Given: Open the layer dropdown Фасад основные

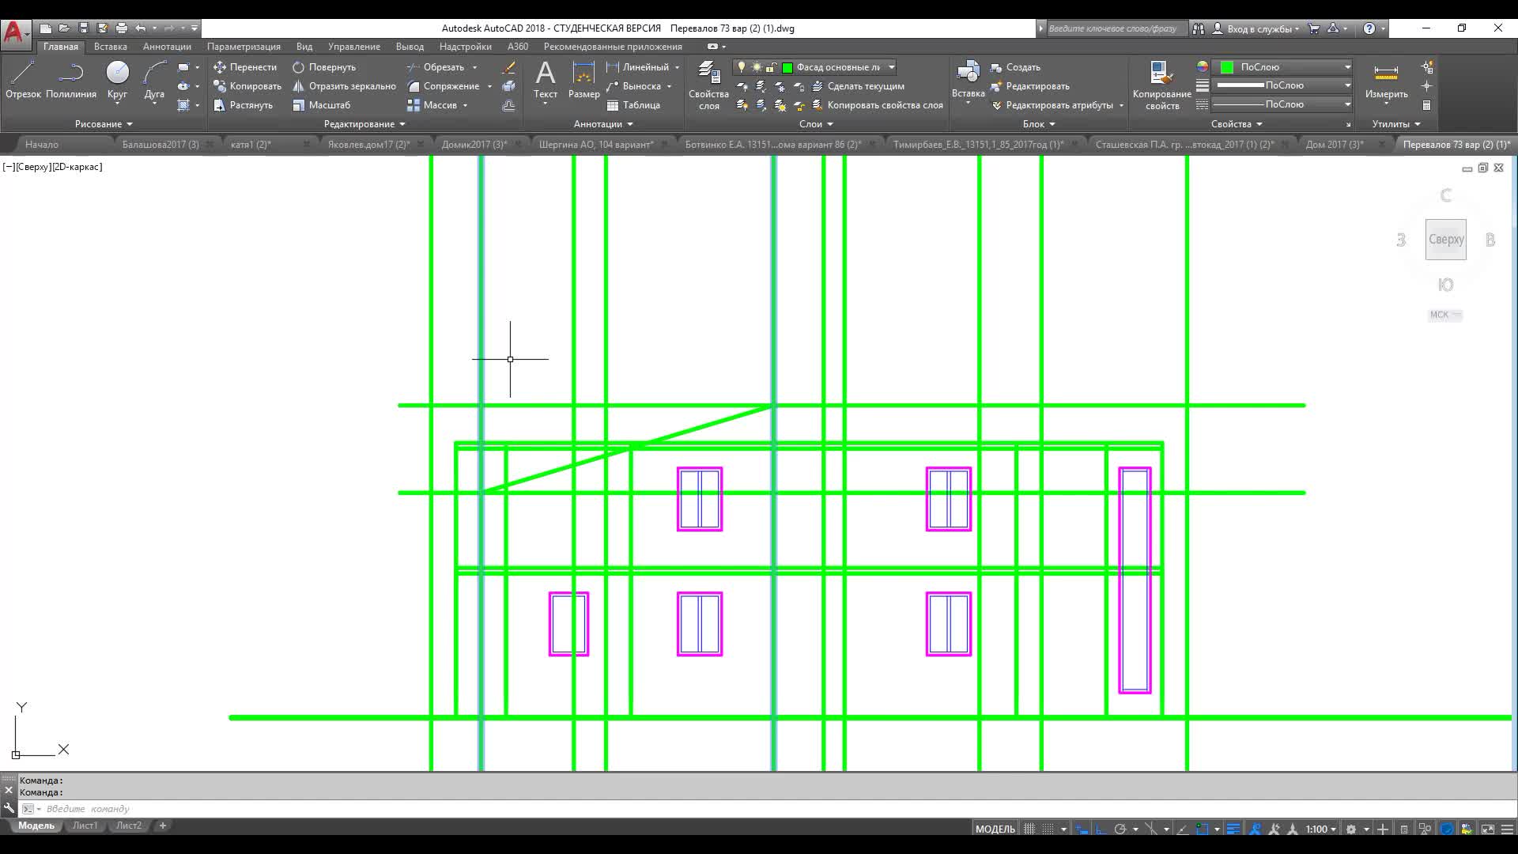Looking at the screenshot, I should 891,67.
